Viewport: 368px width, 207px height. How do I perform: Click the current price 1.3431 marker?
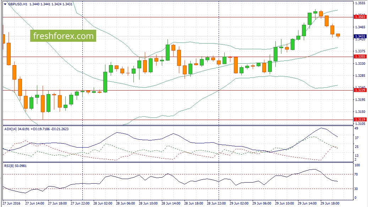(360, 36)
